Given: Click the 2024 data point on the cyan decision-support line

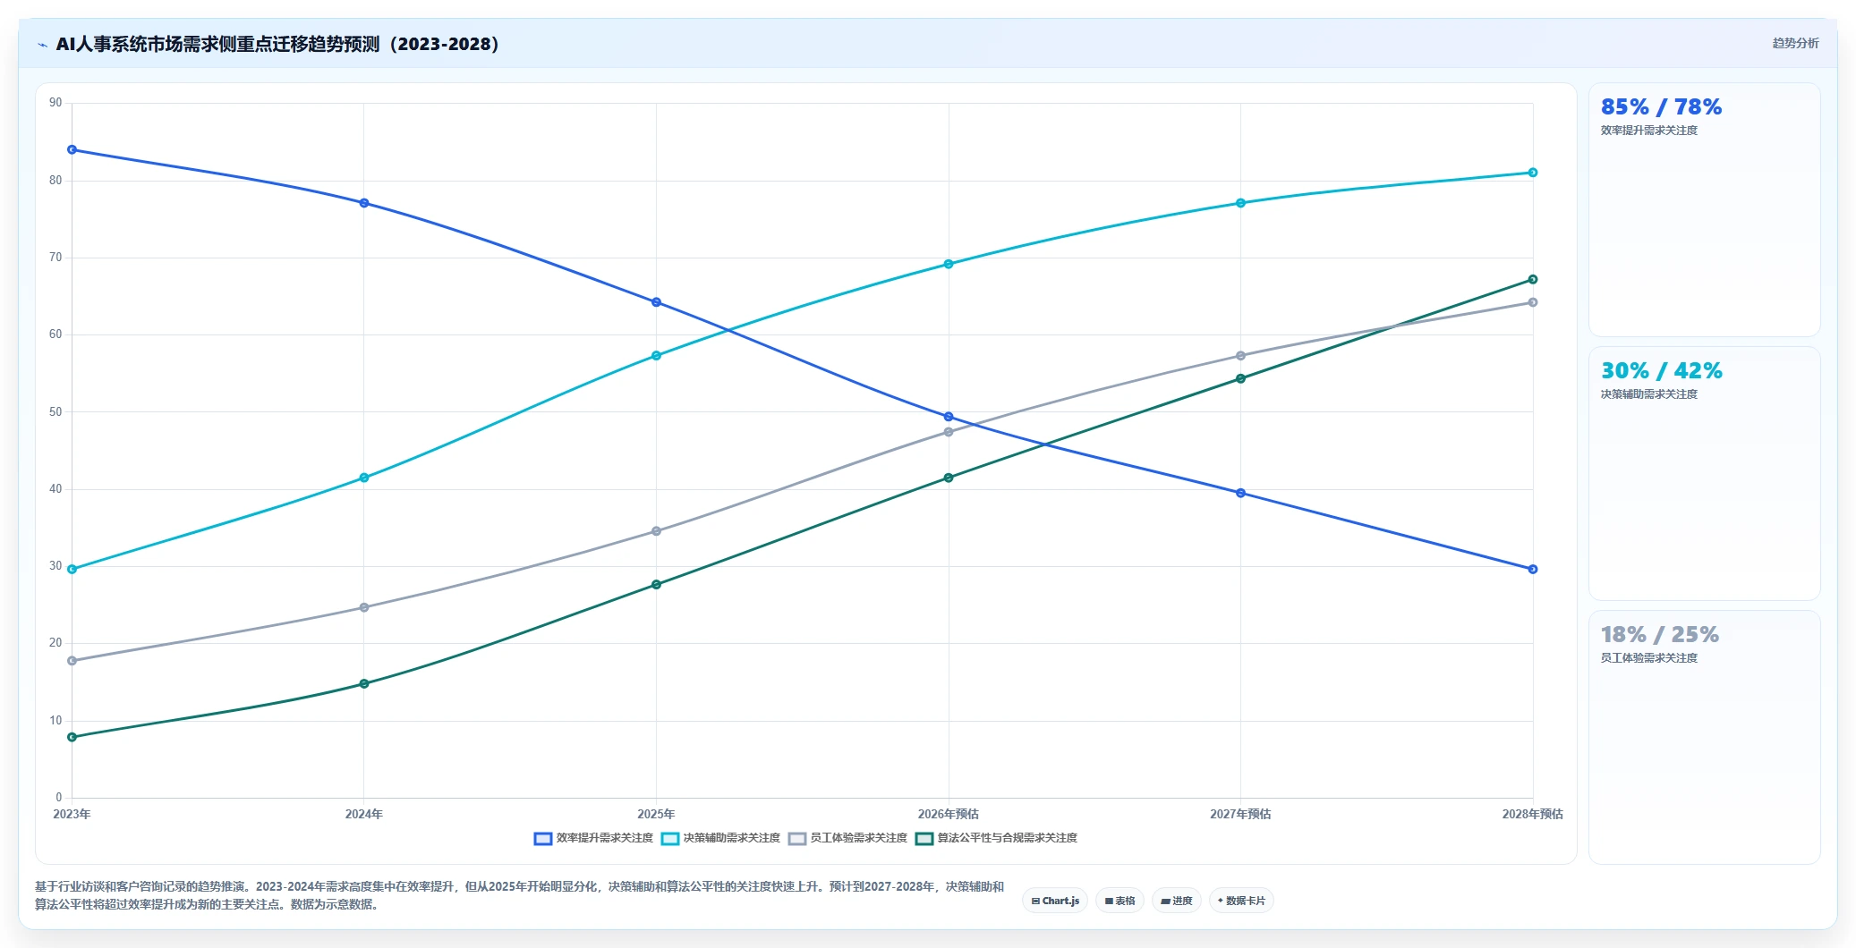Looking at the screenshot, I should pos(364,478).
